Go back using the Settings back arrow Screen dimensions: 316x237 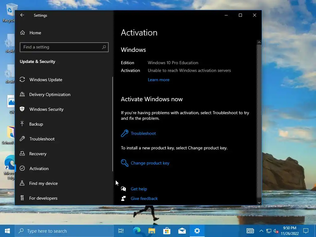22,15
